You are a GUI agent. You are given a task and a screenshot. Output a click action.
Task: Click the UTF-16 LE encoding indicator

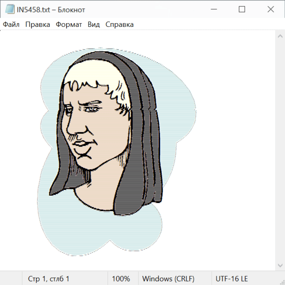tap(231, 279)
